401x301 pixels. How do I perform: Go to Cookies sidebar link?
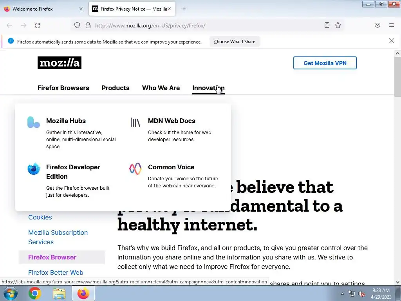pyautogui.click(x=40, y=217)
